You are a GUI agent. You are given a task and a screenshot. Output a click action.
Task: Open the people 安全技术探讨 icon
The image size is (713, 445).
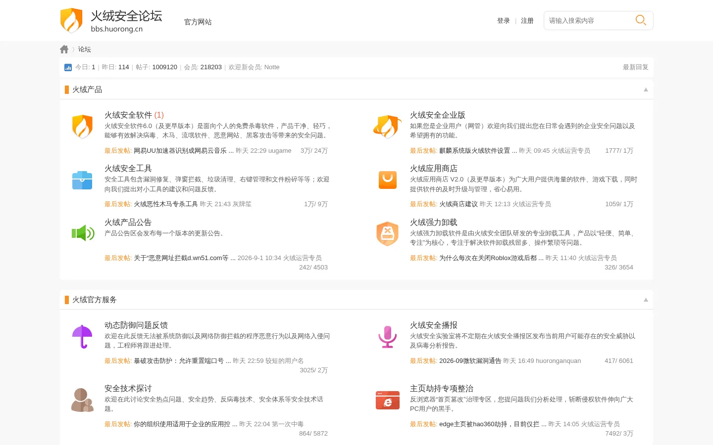(82, 400)
